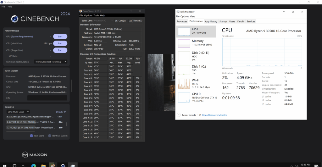
Task: Click the taskbar volume icon
Action: [296, 166]
